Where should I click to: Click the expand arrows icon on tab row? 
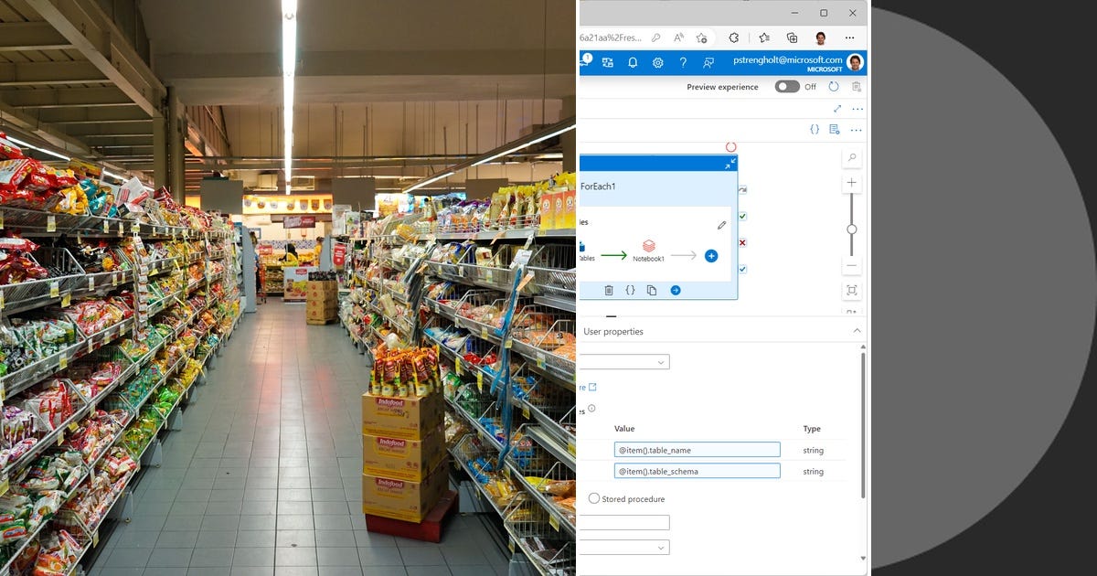(x=837, y=109)
